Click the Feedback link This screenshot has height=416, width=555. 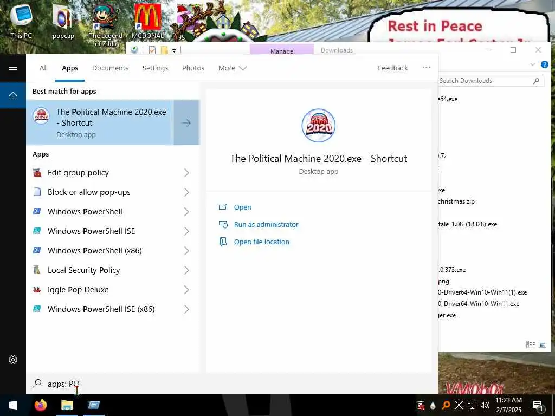coord(392,68)
